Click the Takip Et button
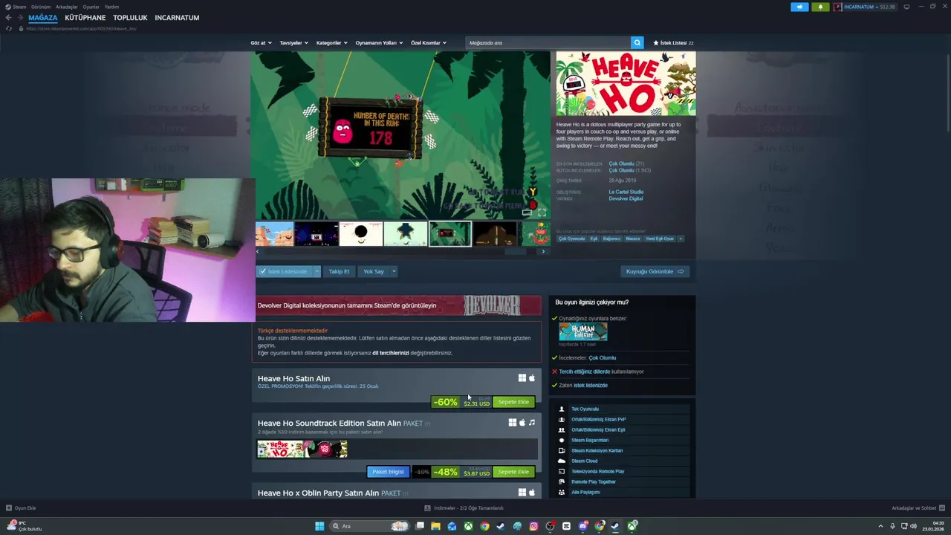951x535 pixels. pos(339,271)
